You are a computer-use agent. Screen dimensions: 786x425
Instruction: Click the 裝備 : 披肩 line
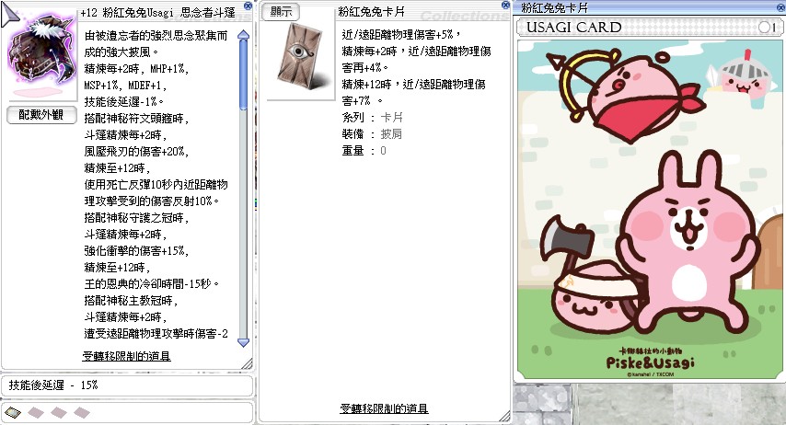tap(372, 133)
